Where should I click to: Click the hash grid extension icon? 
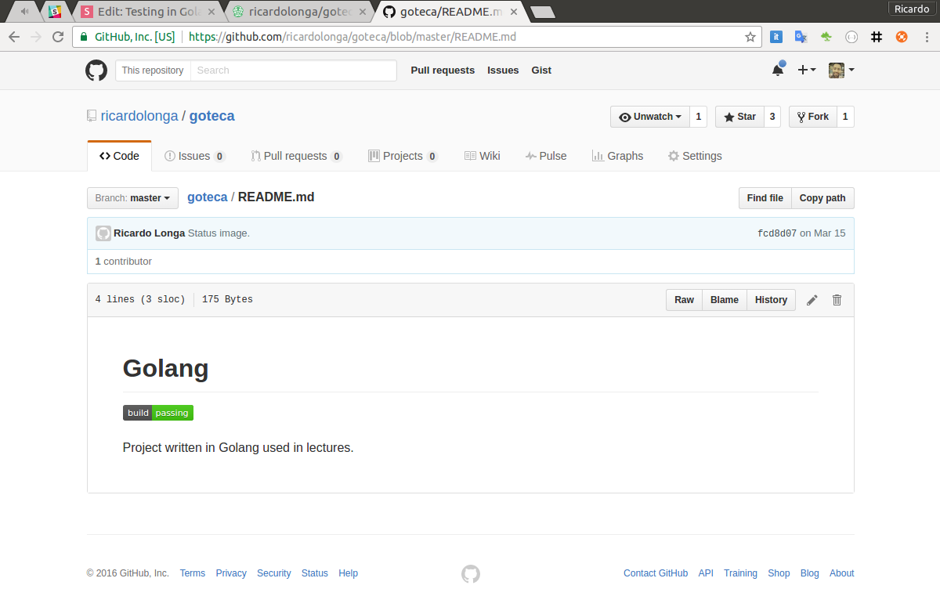877,37
